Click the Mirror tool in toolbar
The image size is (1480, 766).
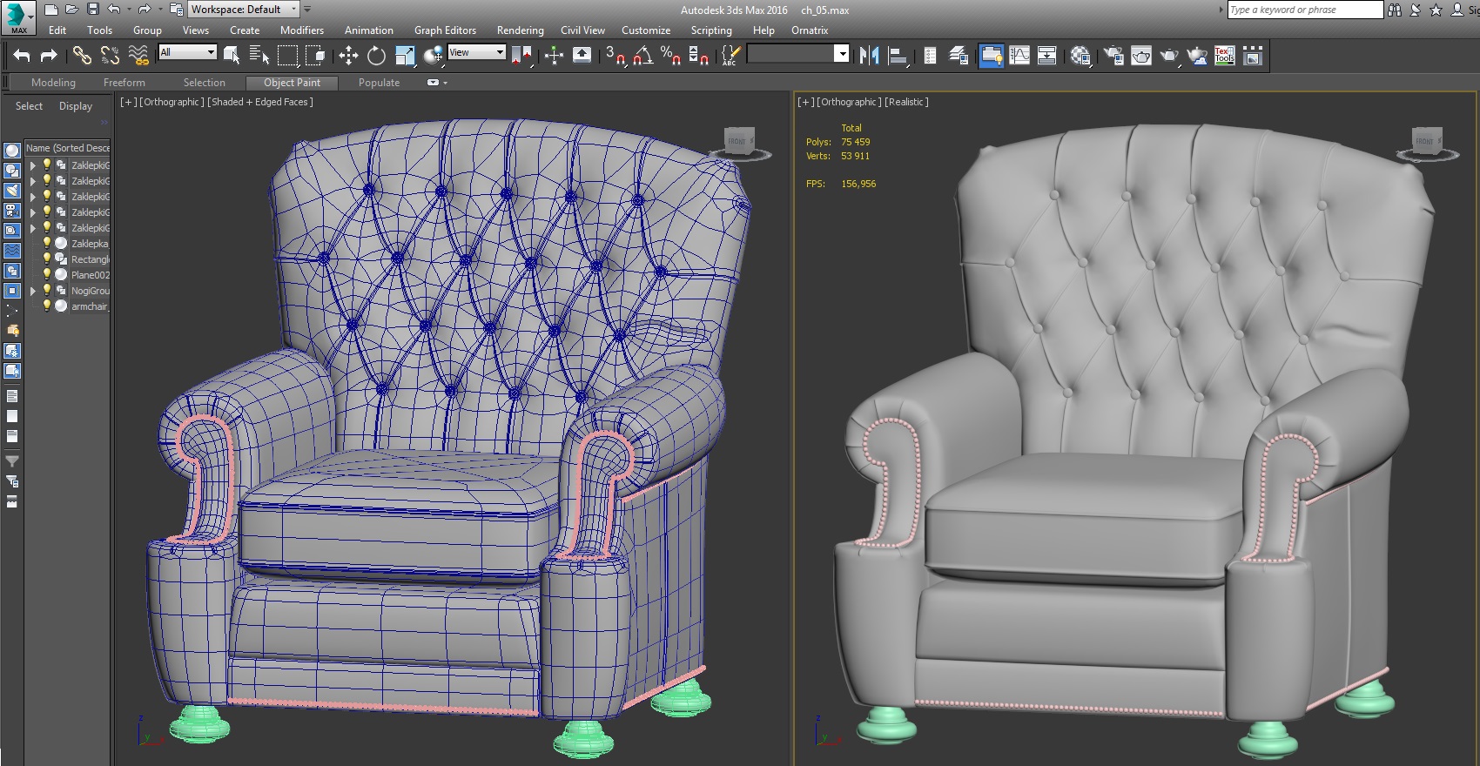(868, 56)
